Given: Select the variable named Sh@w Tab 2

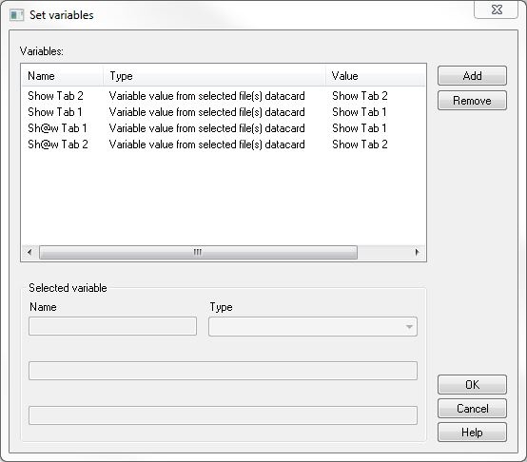Looking at the screenshot, I should (x=58, y=144).
